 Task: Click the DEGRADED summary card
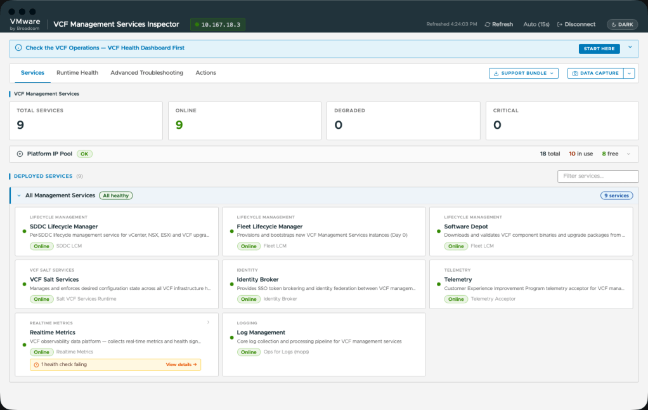[x=403, y=121]
